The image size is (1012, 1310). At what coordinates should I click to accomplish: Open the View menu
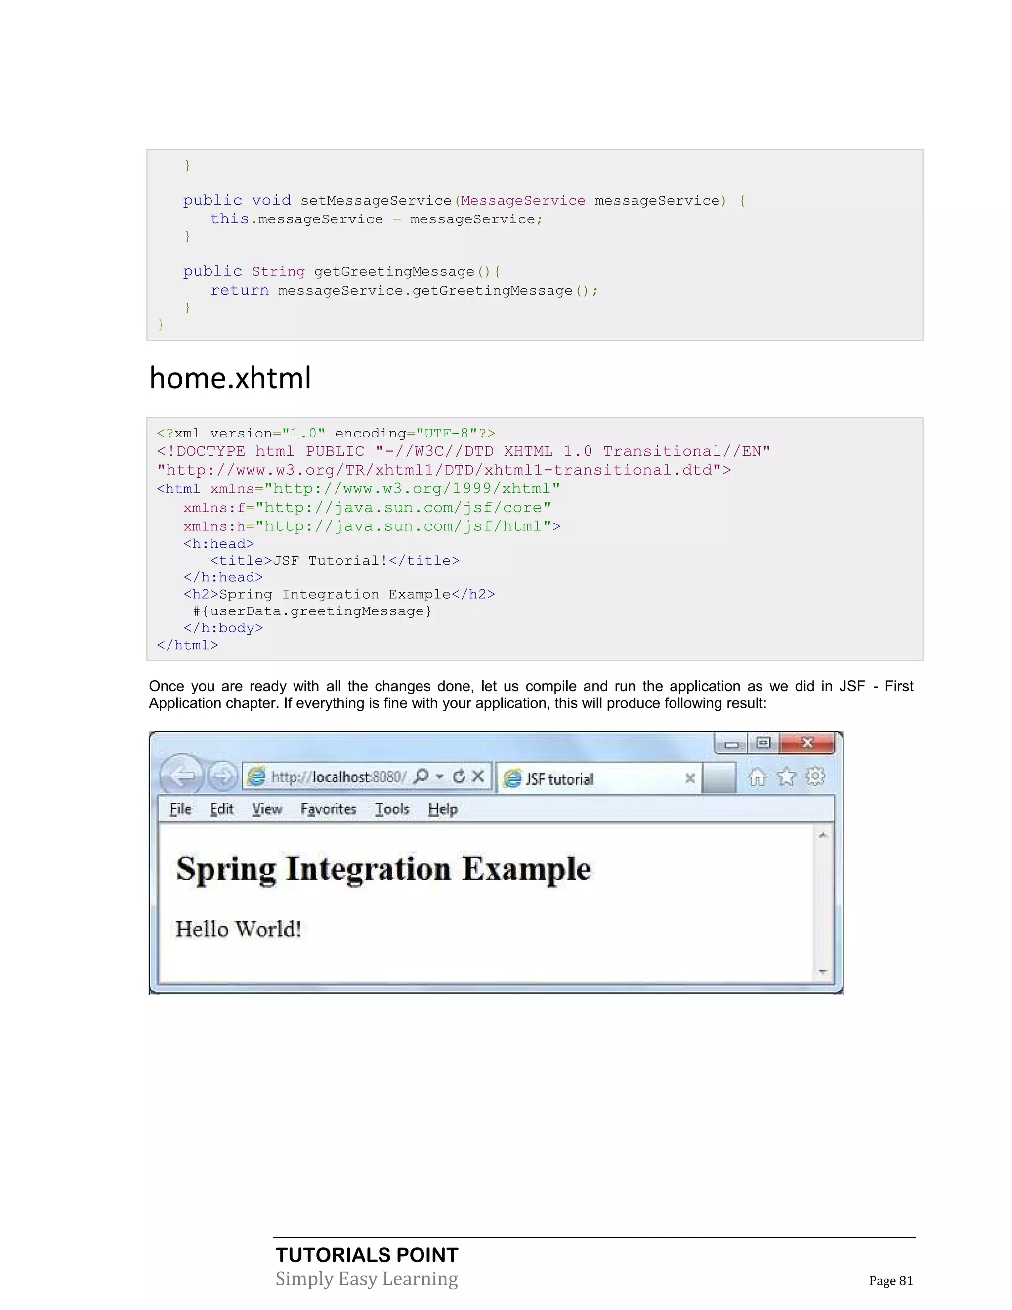coord(267,809)
